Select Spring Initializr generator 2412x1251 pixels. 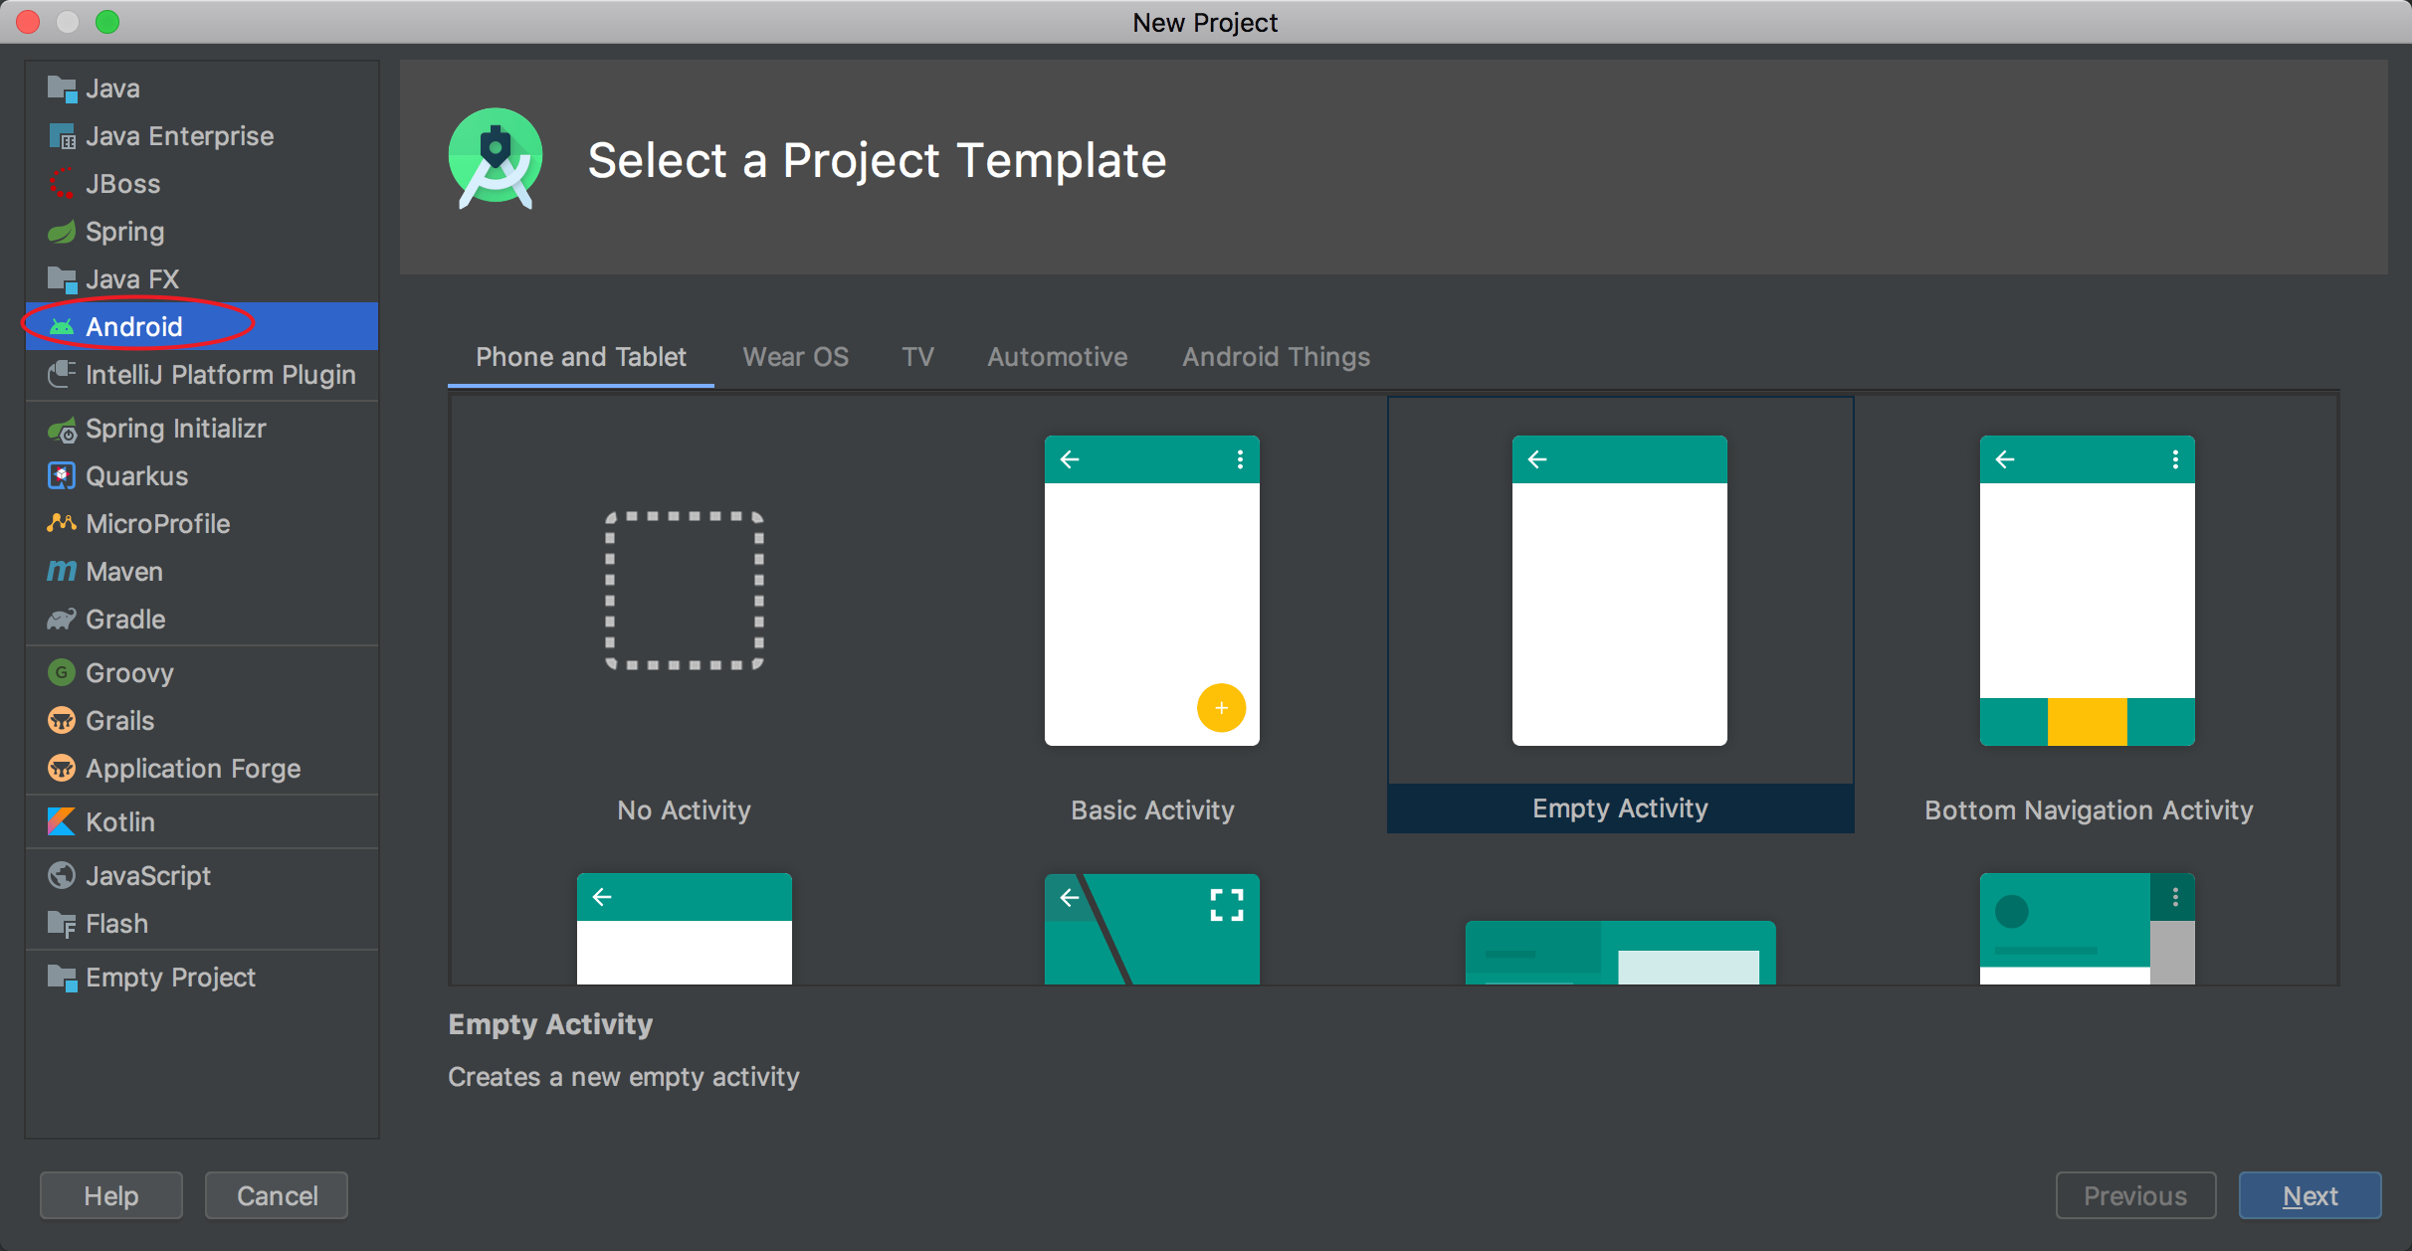point(202,429)
